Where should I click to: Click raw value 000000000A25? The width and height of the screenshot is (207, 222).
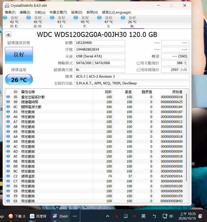point(172,102)
